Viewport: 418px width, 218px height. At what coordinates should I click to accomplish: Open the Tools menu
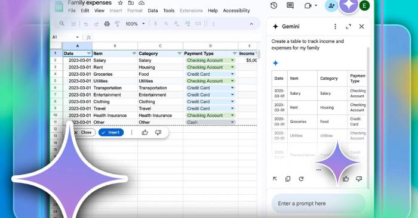coord(169,11)
